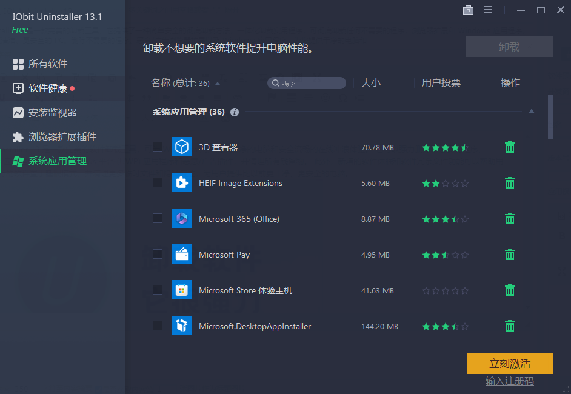Click the 3D 查看器 app icon
The image size is (571, 394).
(182, 147)
